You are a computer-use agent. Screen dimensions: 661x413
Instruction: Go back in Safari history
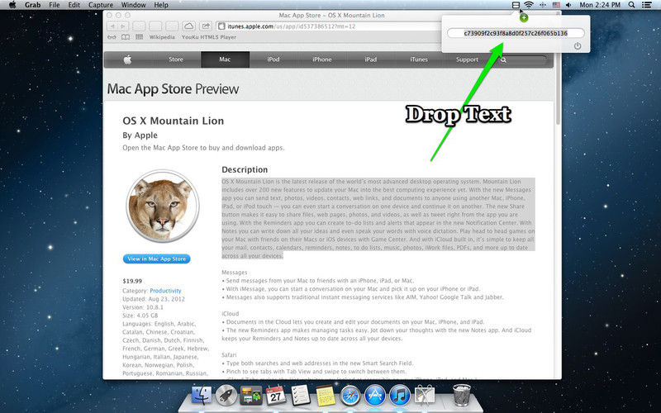point(112,26)
